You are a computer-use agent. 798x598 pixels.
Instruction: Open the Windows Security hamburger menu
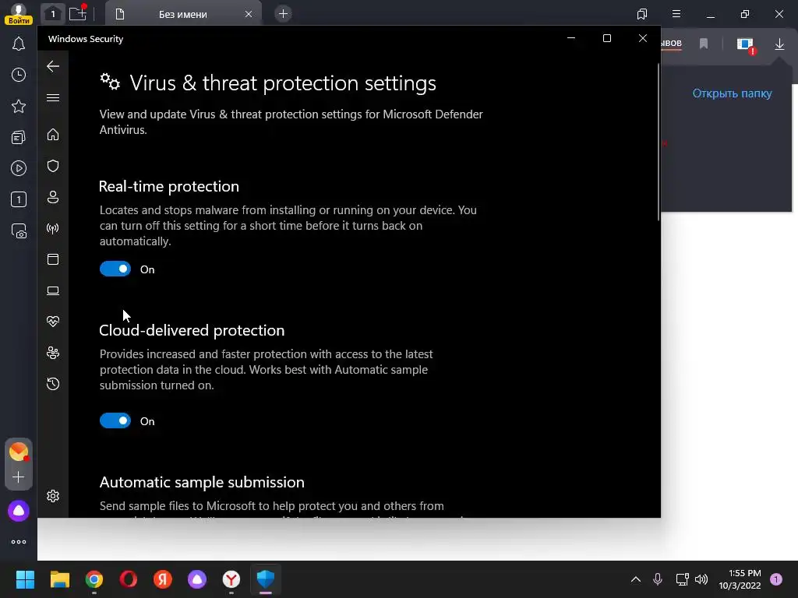[x=53, y=97]
